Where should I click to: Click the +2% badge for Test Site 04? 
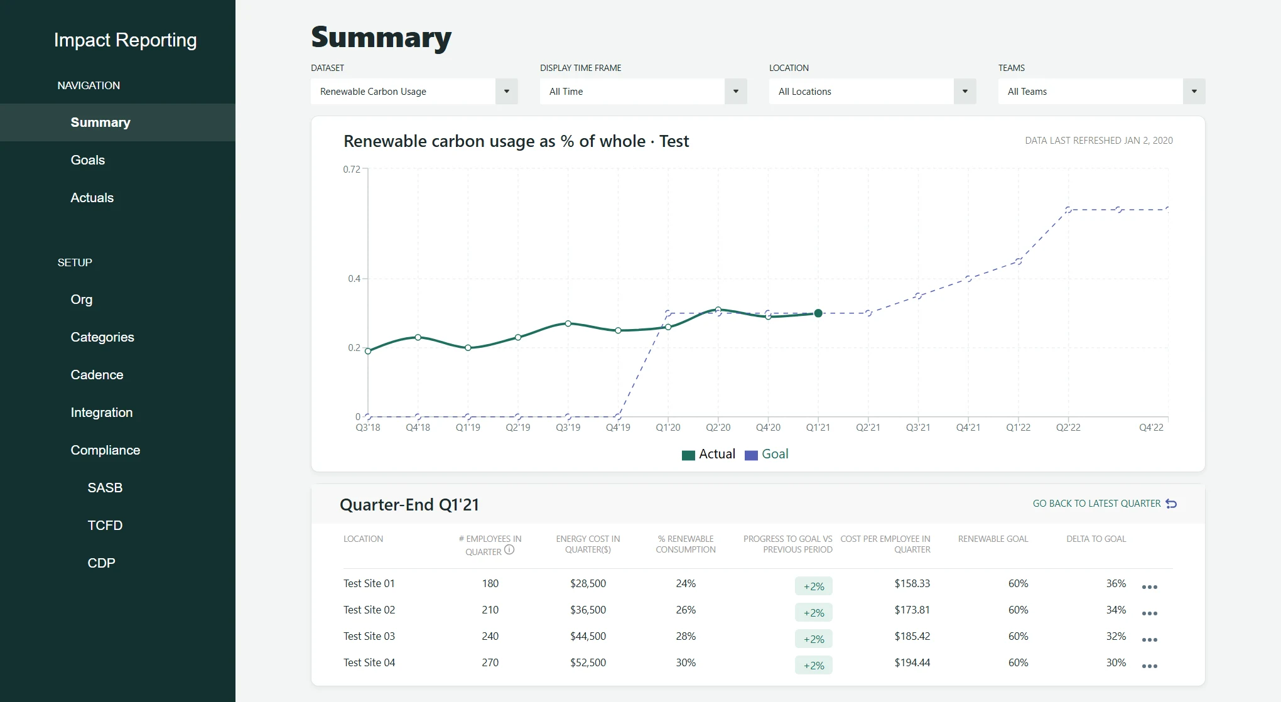coord(814,666)
